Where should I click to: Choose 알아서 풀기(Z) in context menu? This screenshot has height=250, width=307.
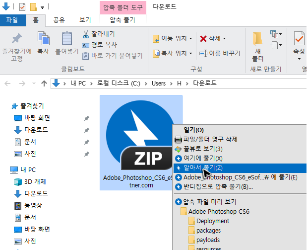click(240, 168)
